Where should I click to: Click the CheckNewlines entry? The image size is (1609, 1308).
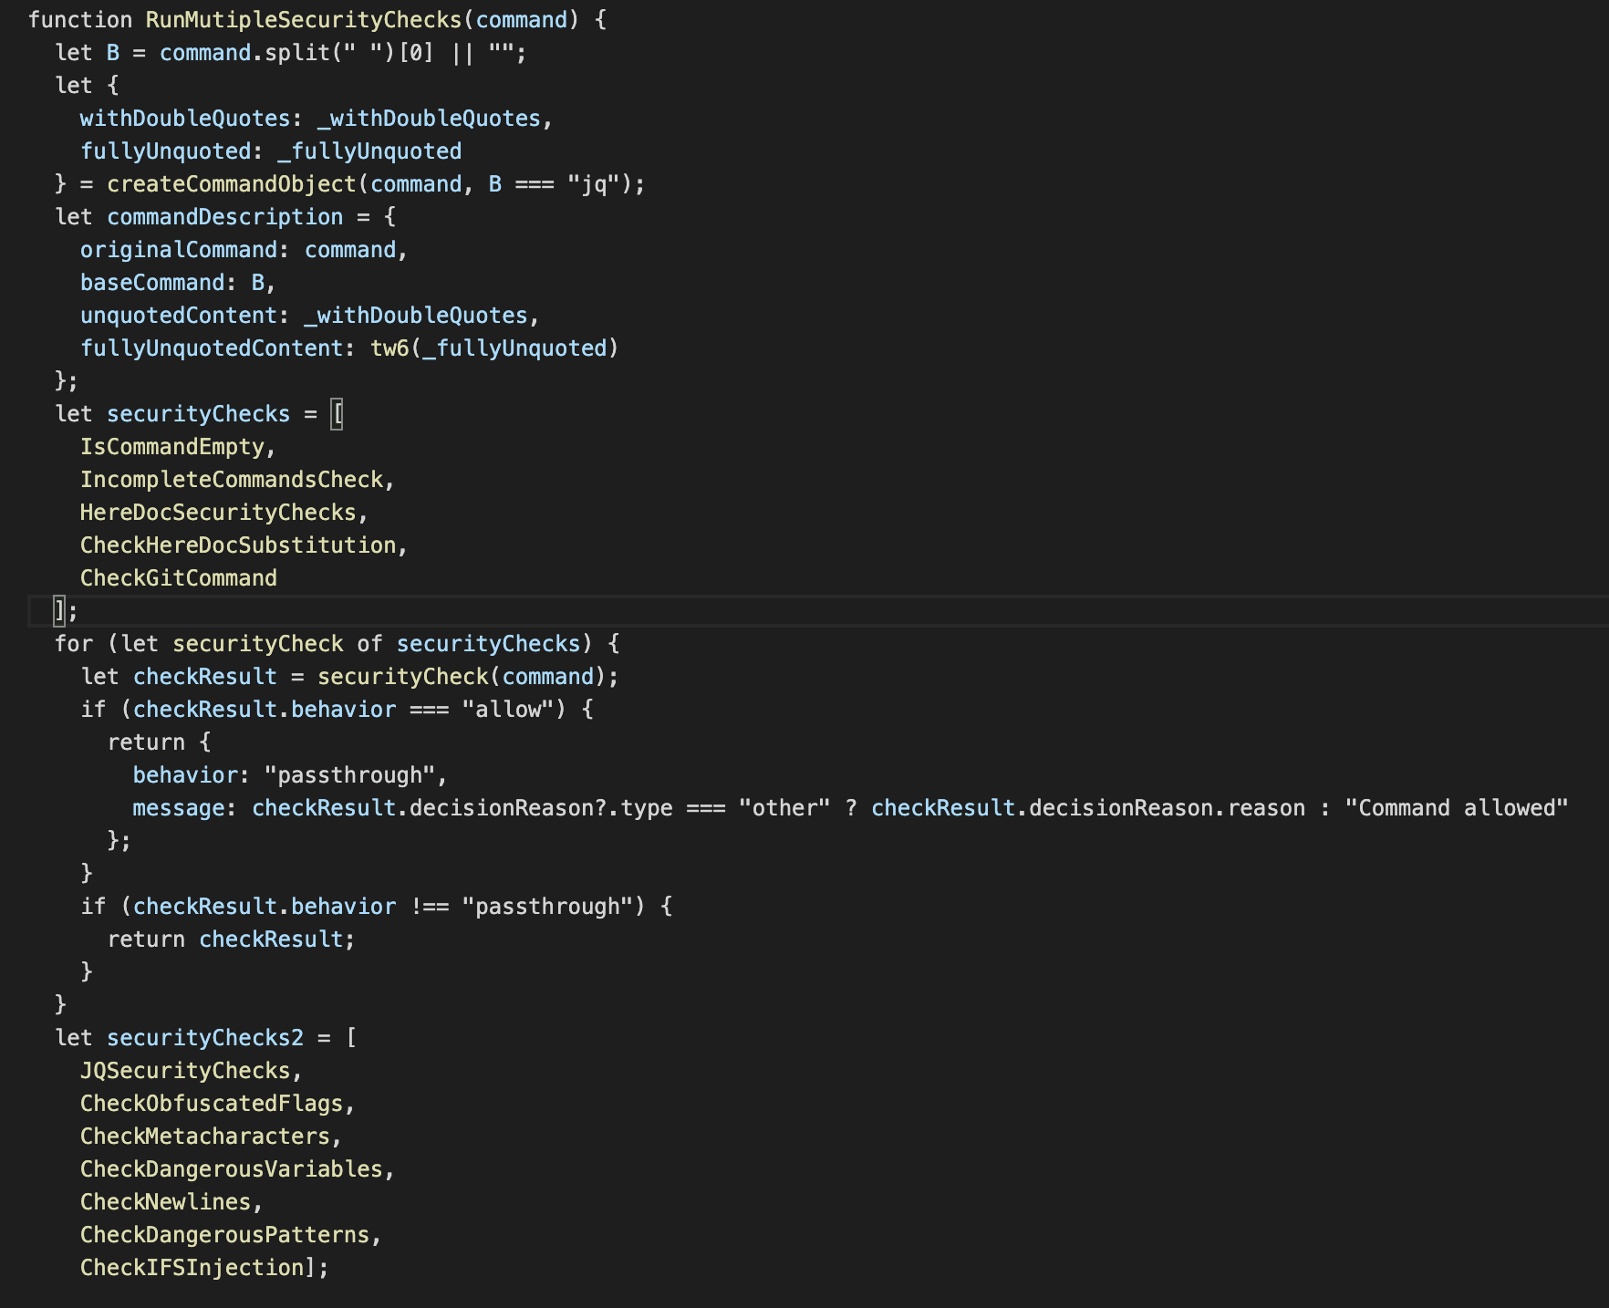coord(165,1202)
